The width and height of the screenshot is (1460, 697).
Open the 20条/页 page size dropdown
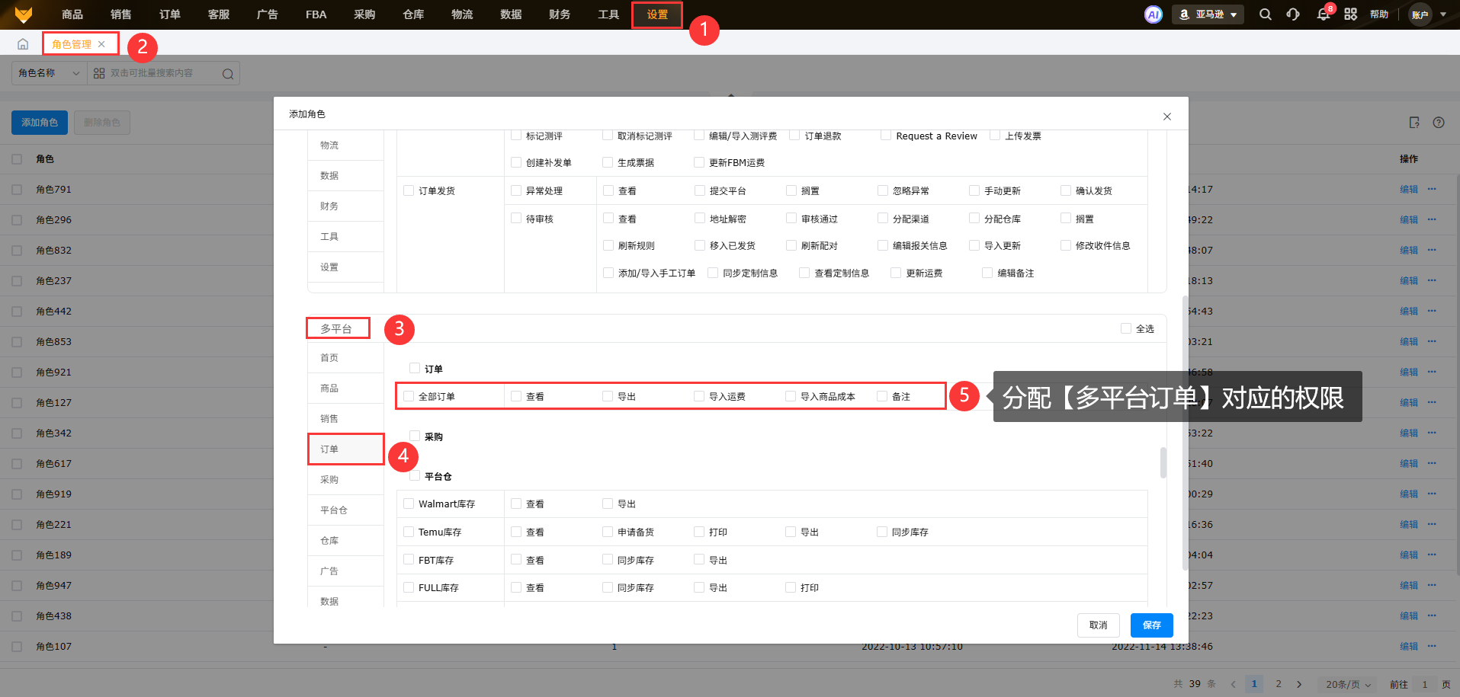coord(1348,684)
